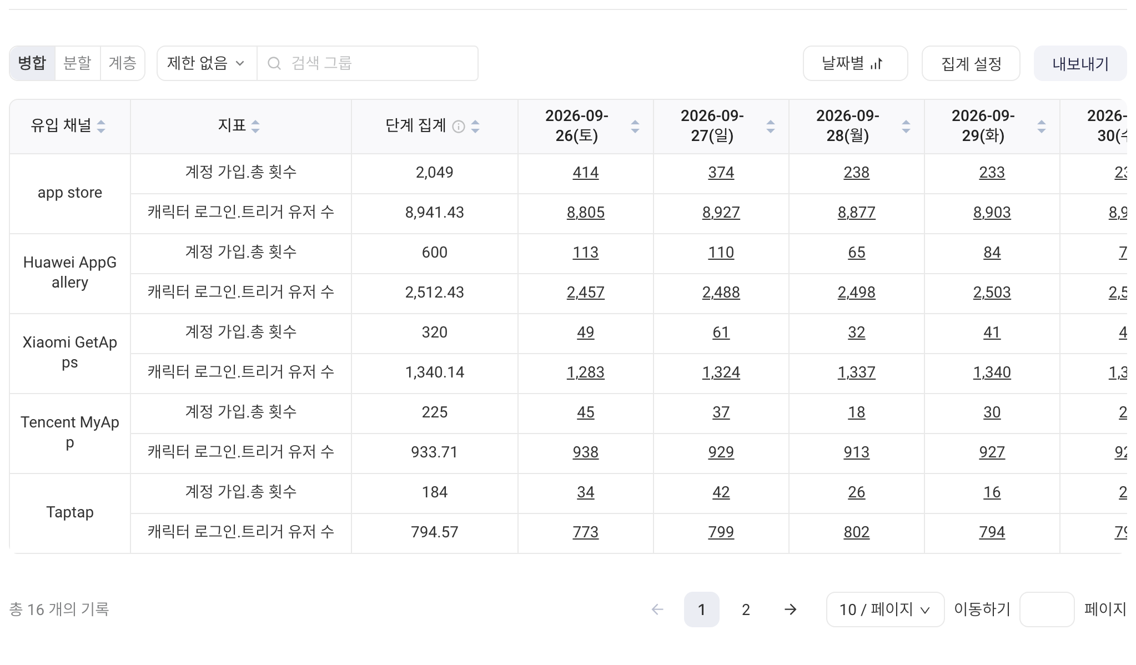Click the 2,049 aggregate value
Viewport: 1136px width, 665px height.
point(434,173)
